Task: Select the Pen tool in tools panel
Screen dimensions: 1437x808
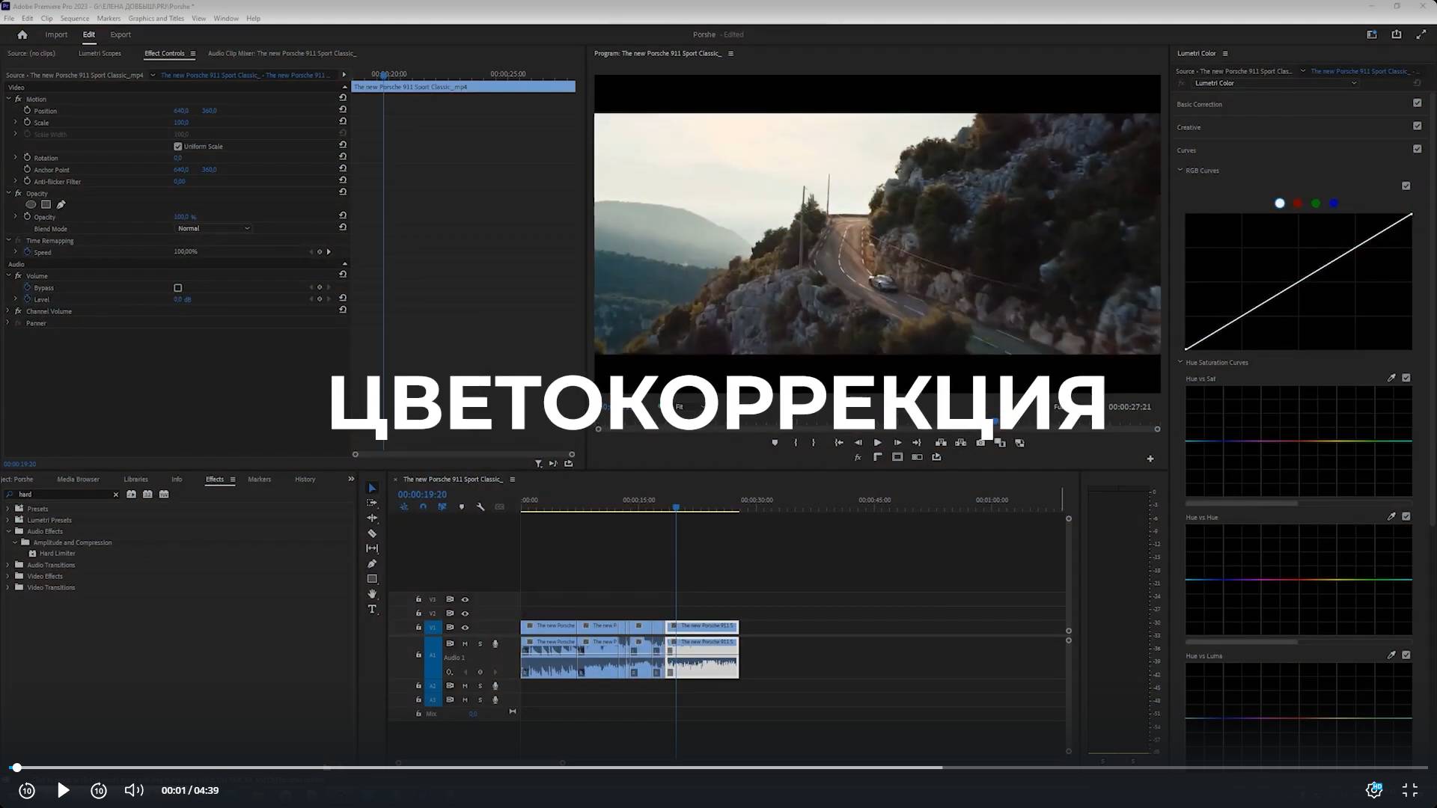Action: click(x=372, y=564)
